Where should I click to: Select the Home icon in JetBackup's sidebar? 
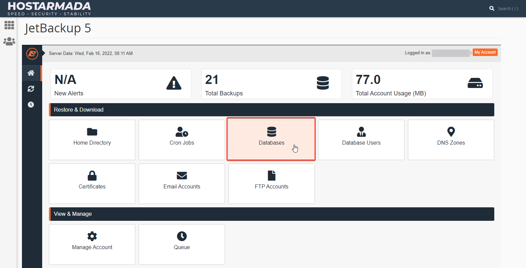click(31, 73)
